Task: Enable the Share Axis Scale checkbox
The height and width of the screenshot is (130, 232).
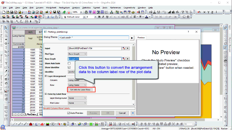Action: coord(69,63)
